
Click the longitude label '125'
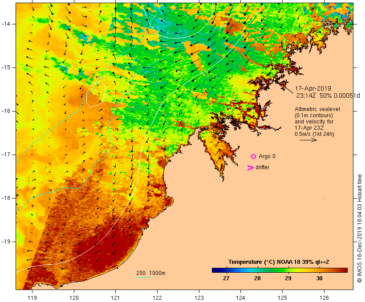283,298
